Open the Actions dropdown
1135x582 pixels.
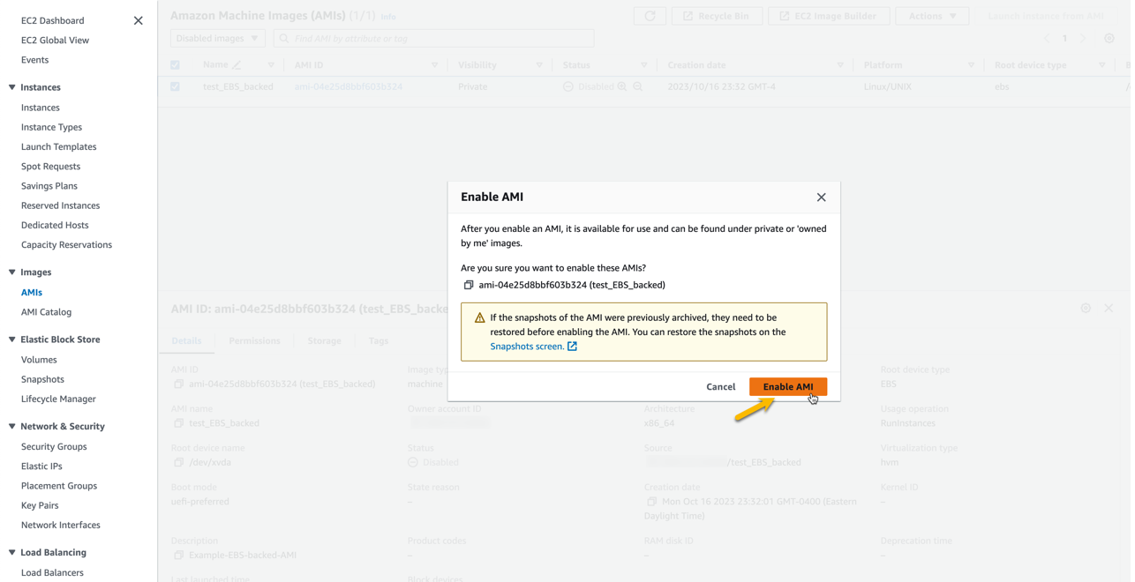[x=932, y=15]
